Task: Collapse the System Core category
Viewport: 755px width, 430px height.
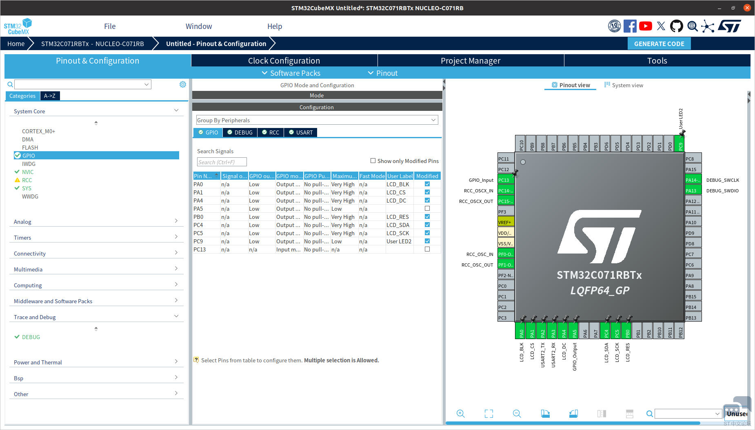Action: click(x=176, y=110)
